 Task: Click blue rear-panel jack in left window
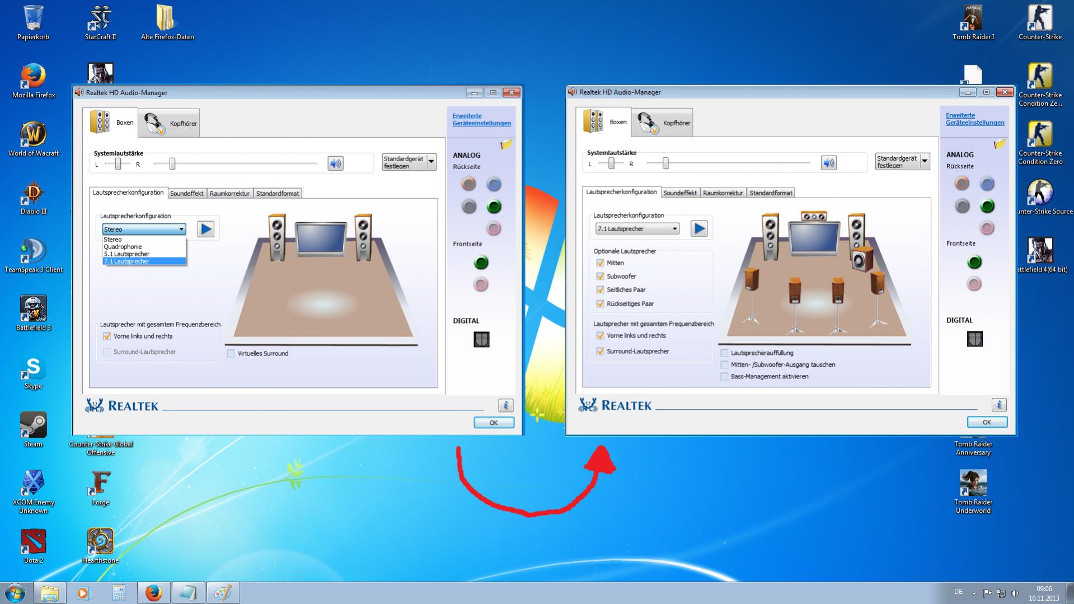[x=494, y=184]
